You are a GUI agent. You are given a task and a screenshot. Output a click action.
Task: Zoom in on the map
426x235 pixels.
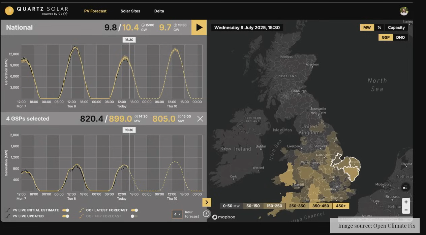click(406, 202)
